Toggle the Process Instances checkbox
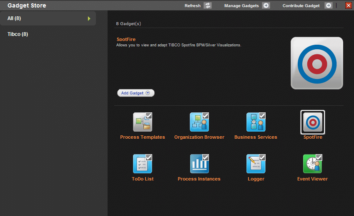The height and width of the screenshot is (216, 354). click(206, 157)
